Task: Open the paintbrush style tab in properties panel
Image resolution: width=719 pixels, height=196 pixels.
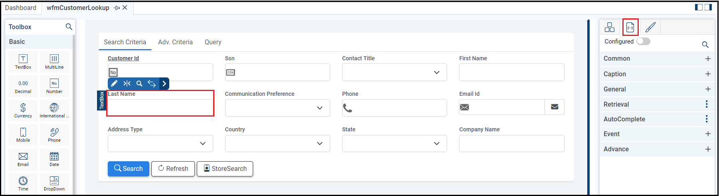Action: point(650,27)
